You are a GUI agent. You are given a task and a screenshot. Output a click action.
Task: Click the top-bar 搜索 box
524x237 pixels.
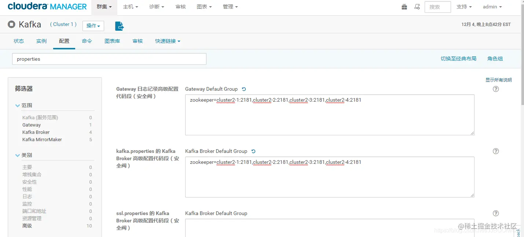pyautogui.click(x=437, y=7)
